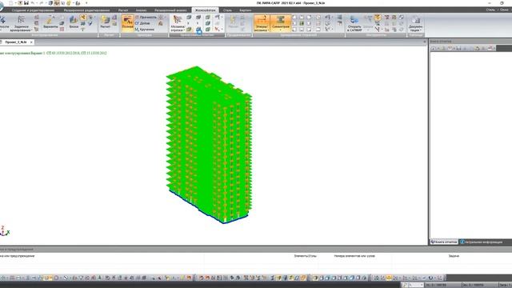Viewport: 512px width, 288px height.
Task: Click the XYZ axis indicator in the viewport
Action: (x=5, y=230)
